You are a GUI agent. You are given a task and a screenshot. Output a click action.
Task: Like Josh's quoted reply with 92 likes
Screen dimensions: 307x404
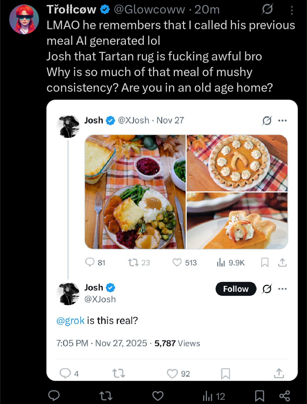coord(172,373)
